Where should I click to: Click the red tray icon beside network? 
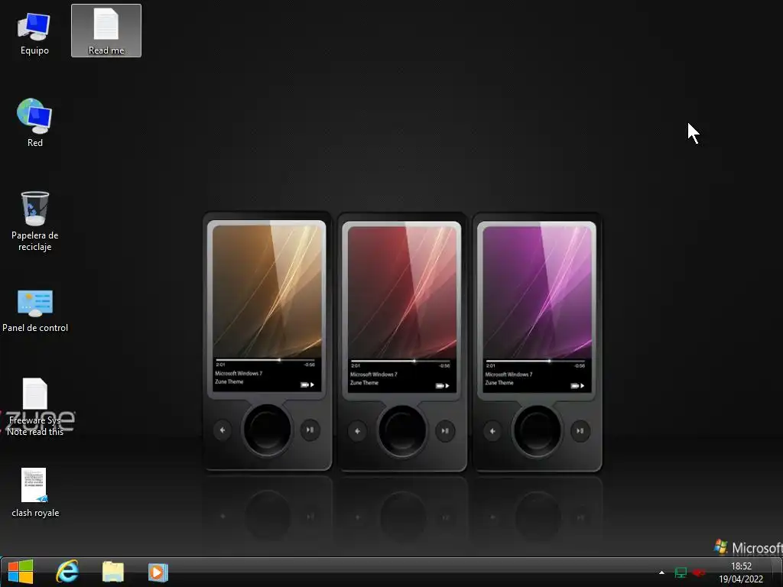click(699, 572)
